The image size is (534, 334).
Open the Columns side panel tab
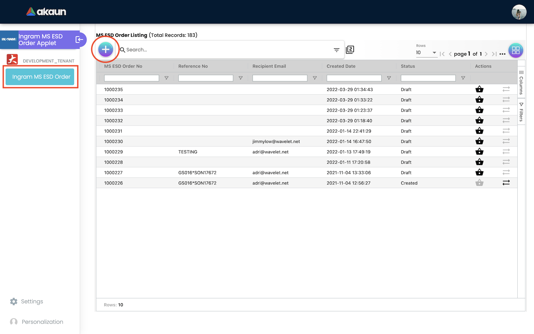click(521, 82)
